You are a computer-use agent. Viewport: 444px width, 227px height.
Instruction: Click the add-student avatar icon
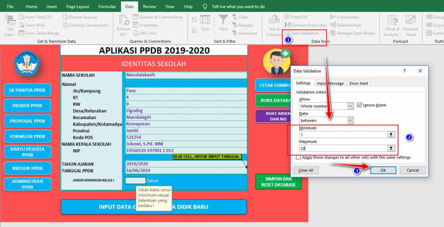click(276, 62)
